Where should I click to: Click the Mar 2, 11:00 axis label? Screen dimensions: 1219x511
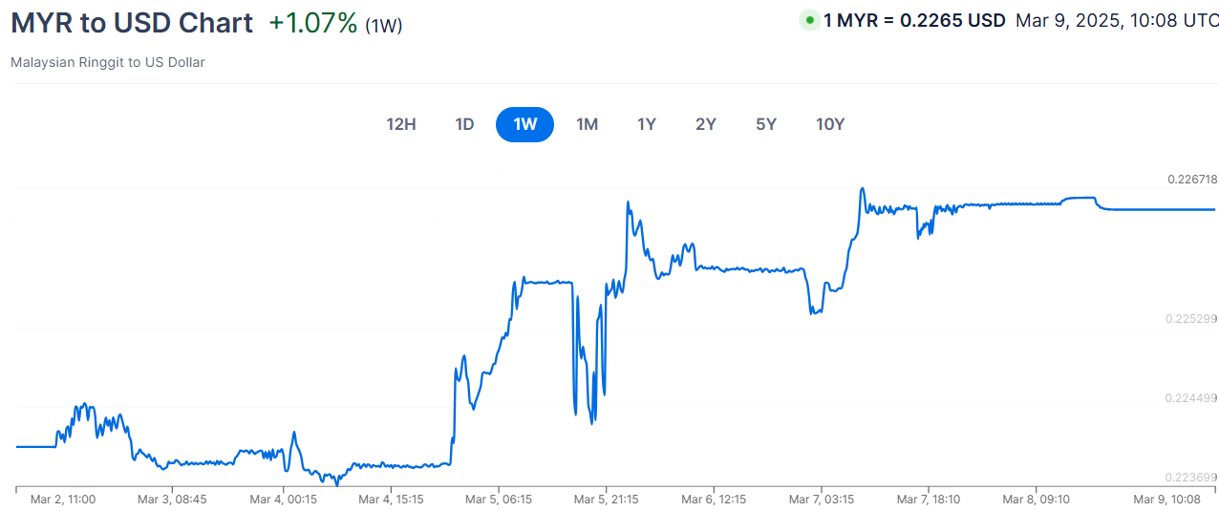point(63,499)
